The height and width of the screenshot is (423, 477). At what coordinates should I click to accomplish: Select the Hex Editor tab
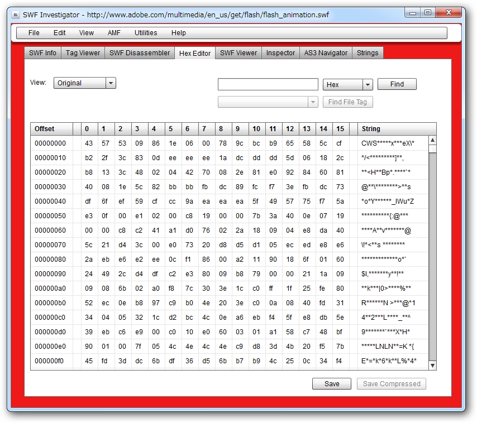[195, 53]
